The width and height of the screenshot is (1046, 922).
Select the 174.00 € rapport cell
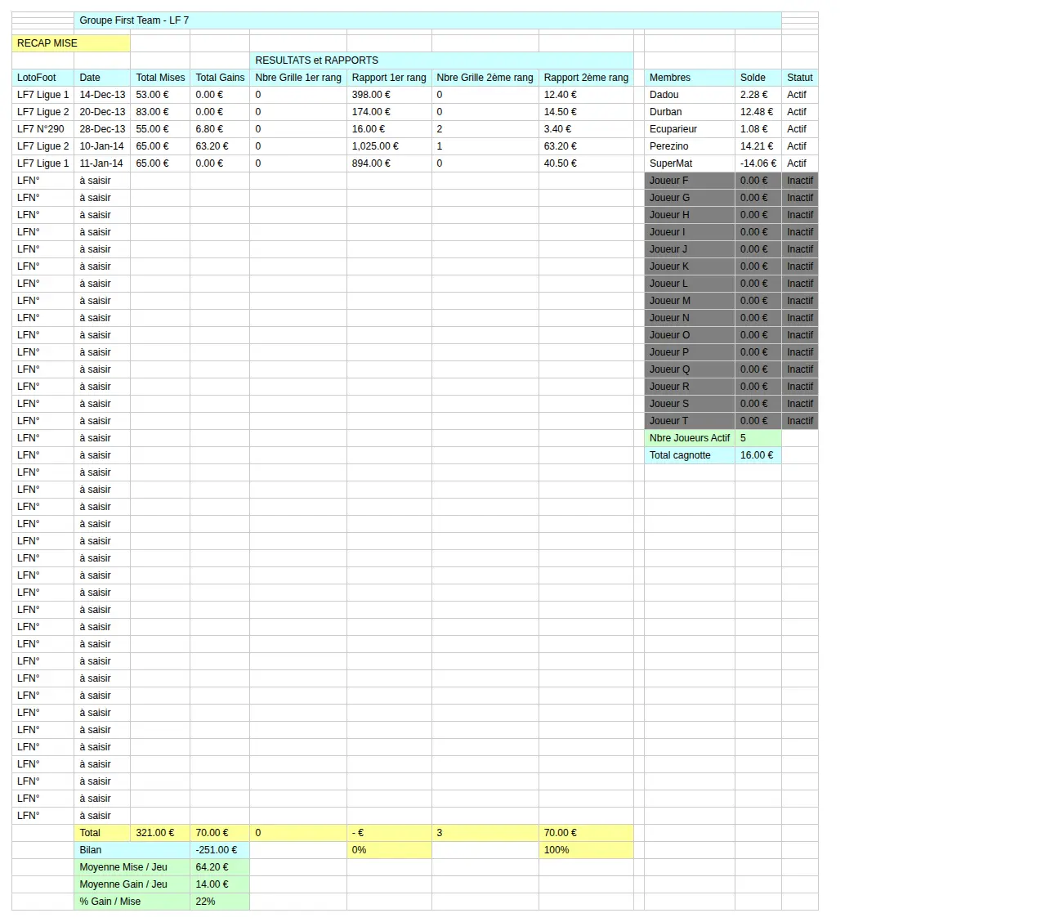click(389, 112)
